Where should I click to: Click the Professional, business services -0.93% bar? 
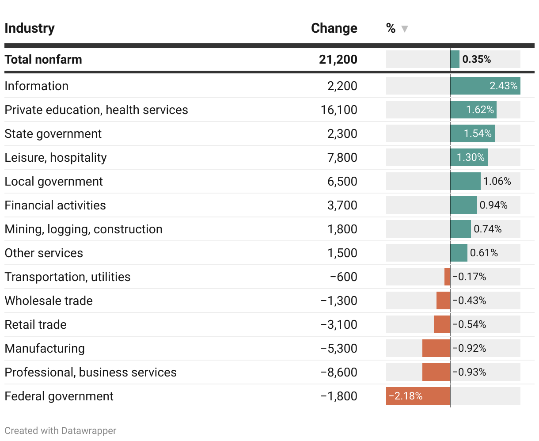436,372
